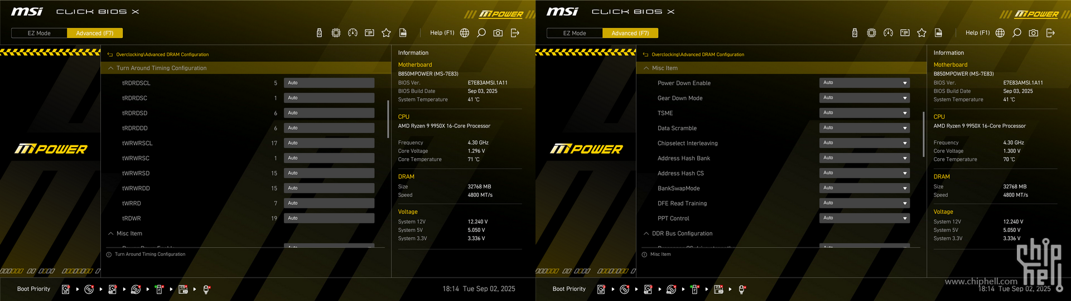Open Favorites star icon in right BIOS screen
The width and height of the screenshot is (1071, 301).
pos(922,33)
